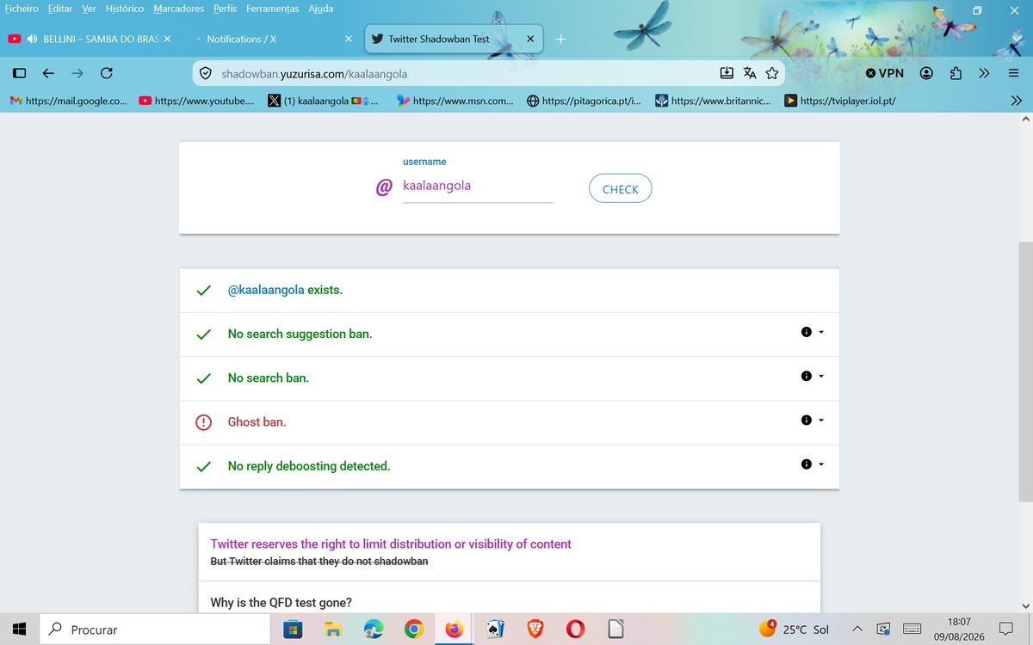Expand the No search suggestion ban row

point(821,332)
